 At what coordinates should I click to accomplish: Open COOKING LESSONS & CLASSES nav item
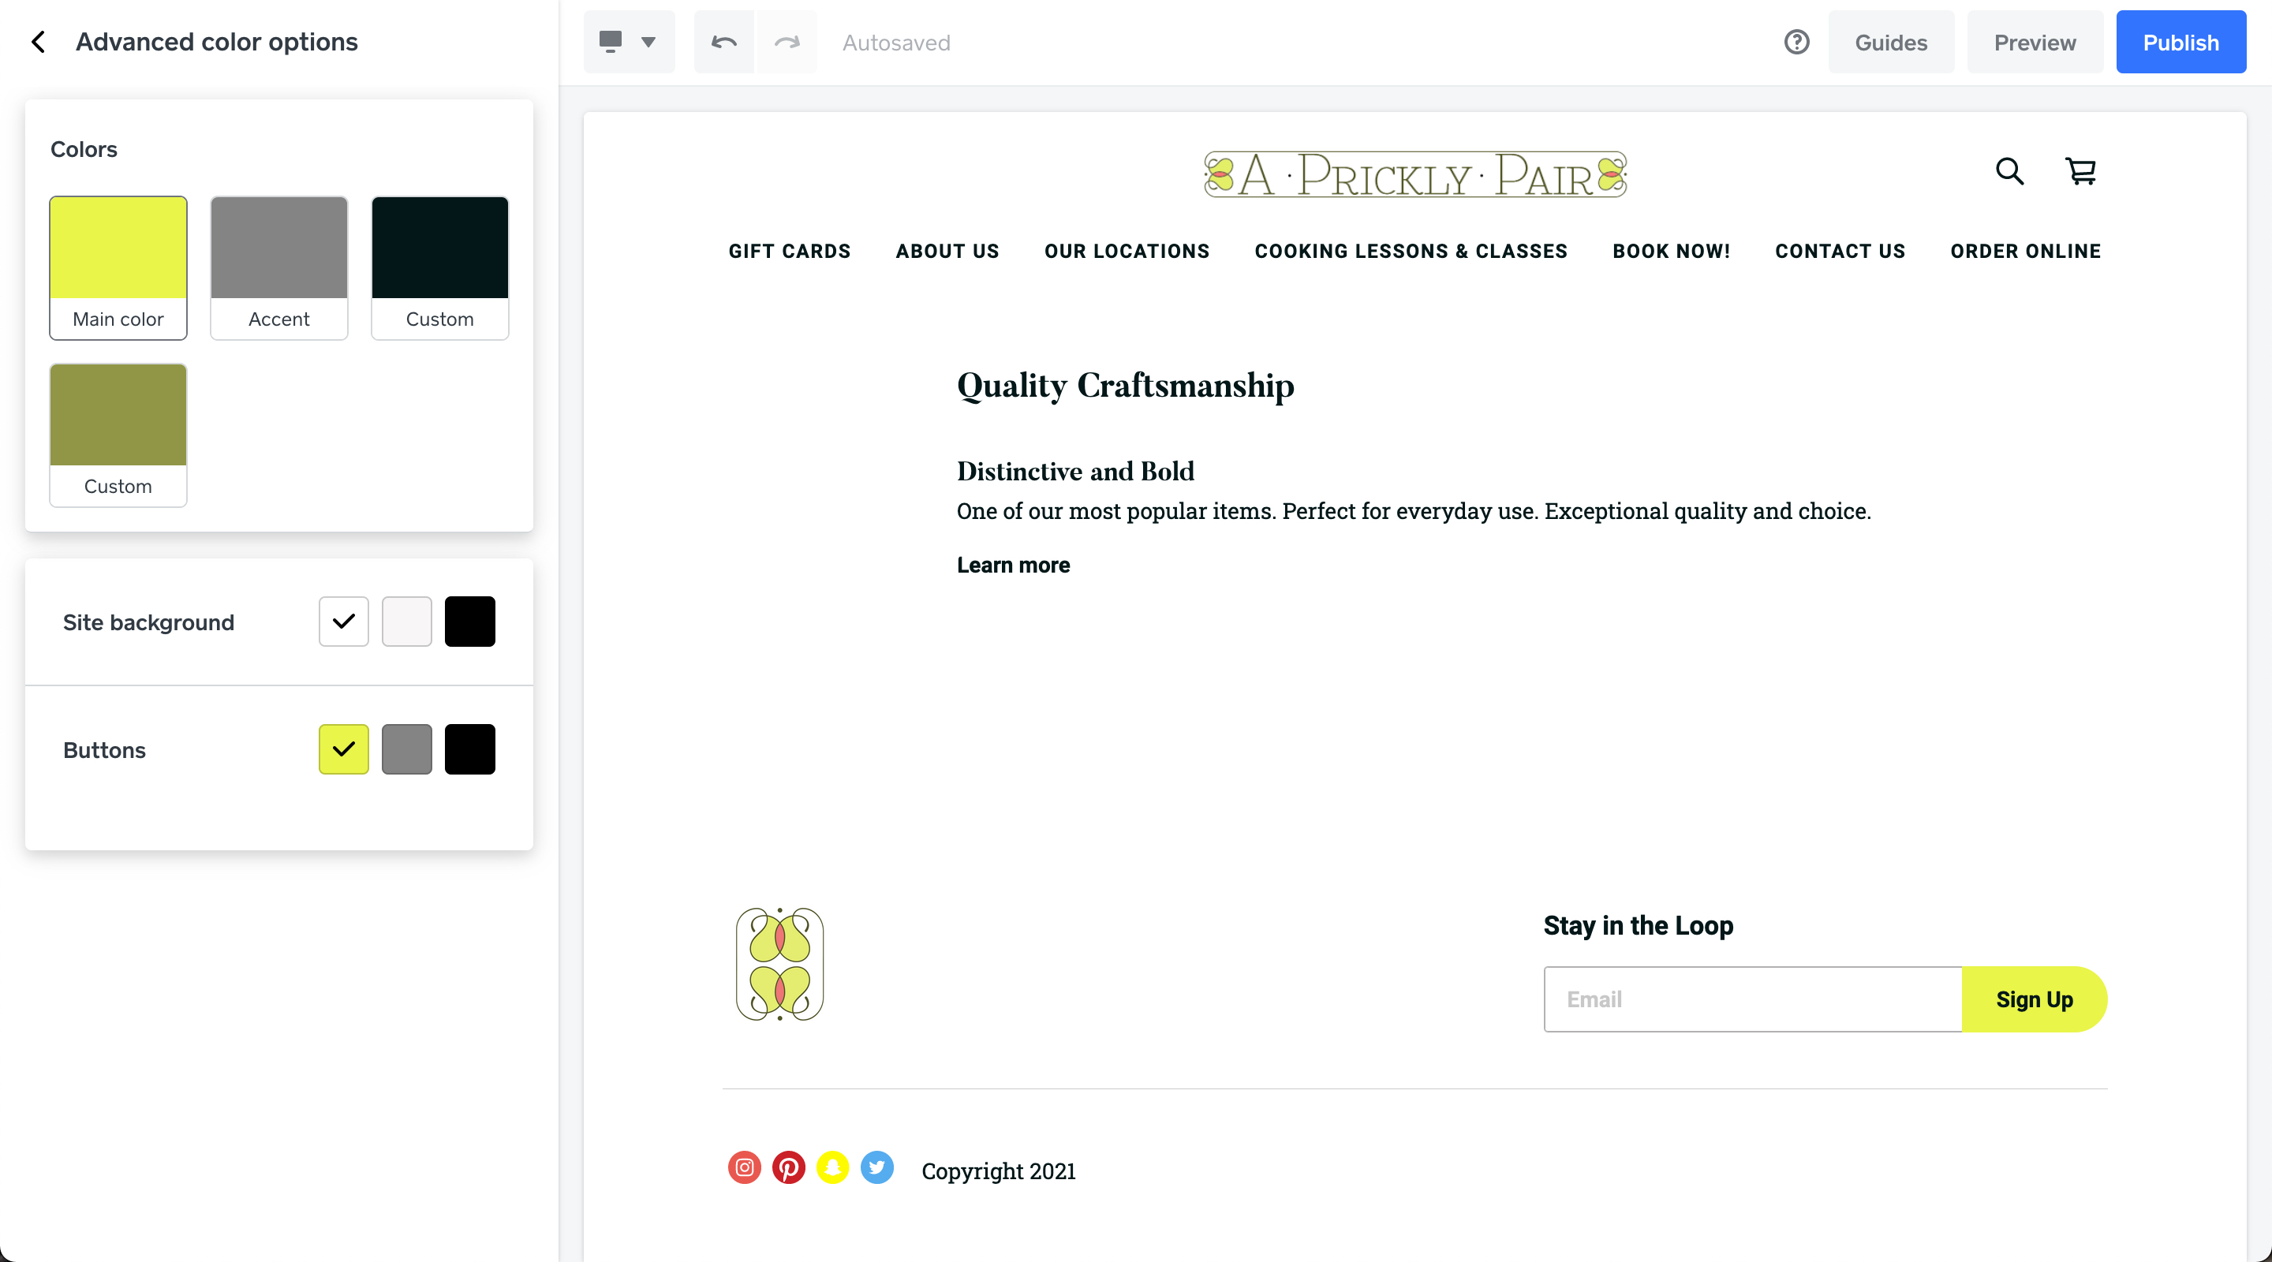coord(1411,252)
